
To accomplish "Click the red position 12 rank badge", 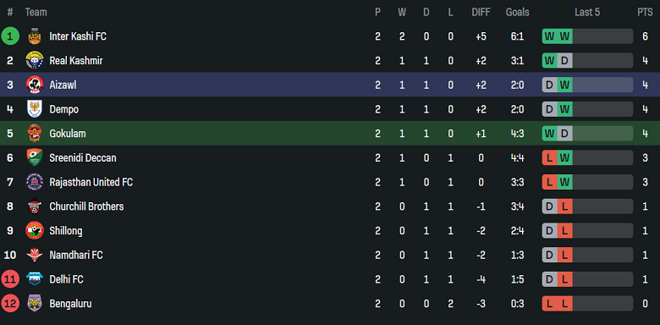I will (10, 304).
